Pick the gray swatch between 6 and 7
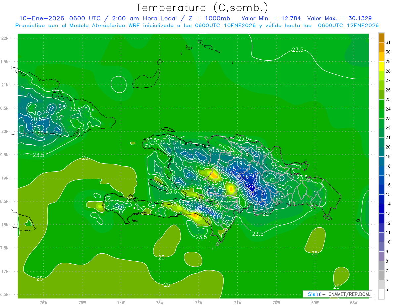The width and height of the screenshot is (397, 307). point(381,276)
